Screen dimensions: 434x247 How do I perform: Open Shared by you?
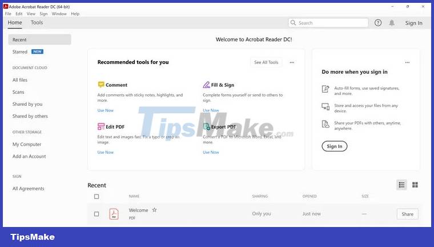point(27,104)
